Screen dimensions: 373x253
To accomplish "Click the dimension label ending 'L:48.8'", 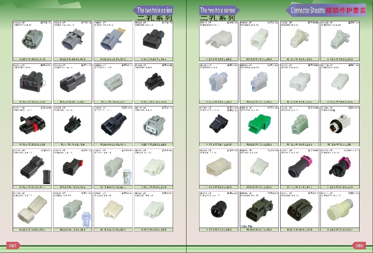I will [x=259, y=229].
